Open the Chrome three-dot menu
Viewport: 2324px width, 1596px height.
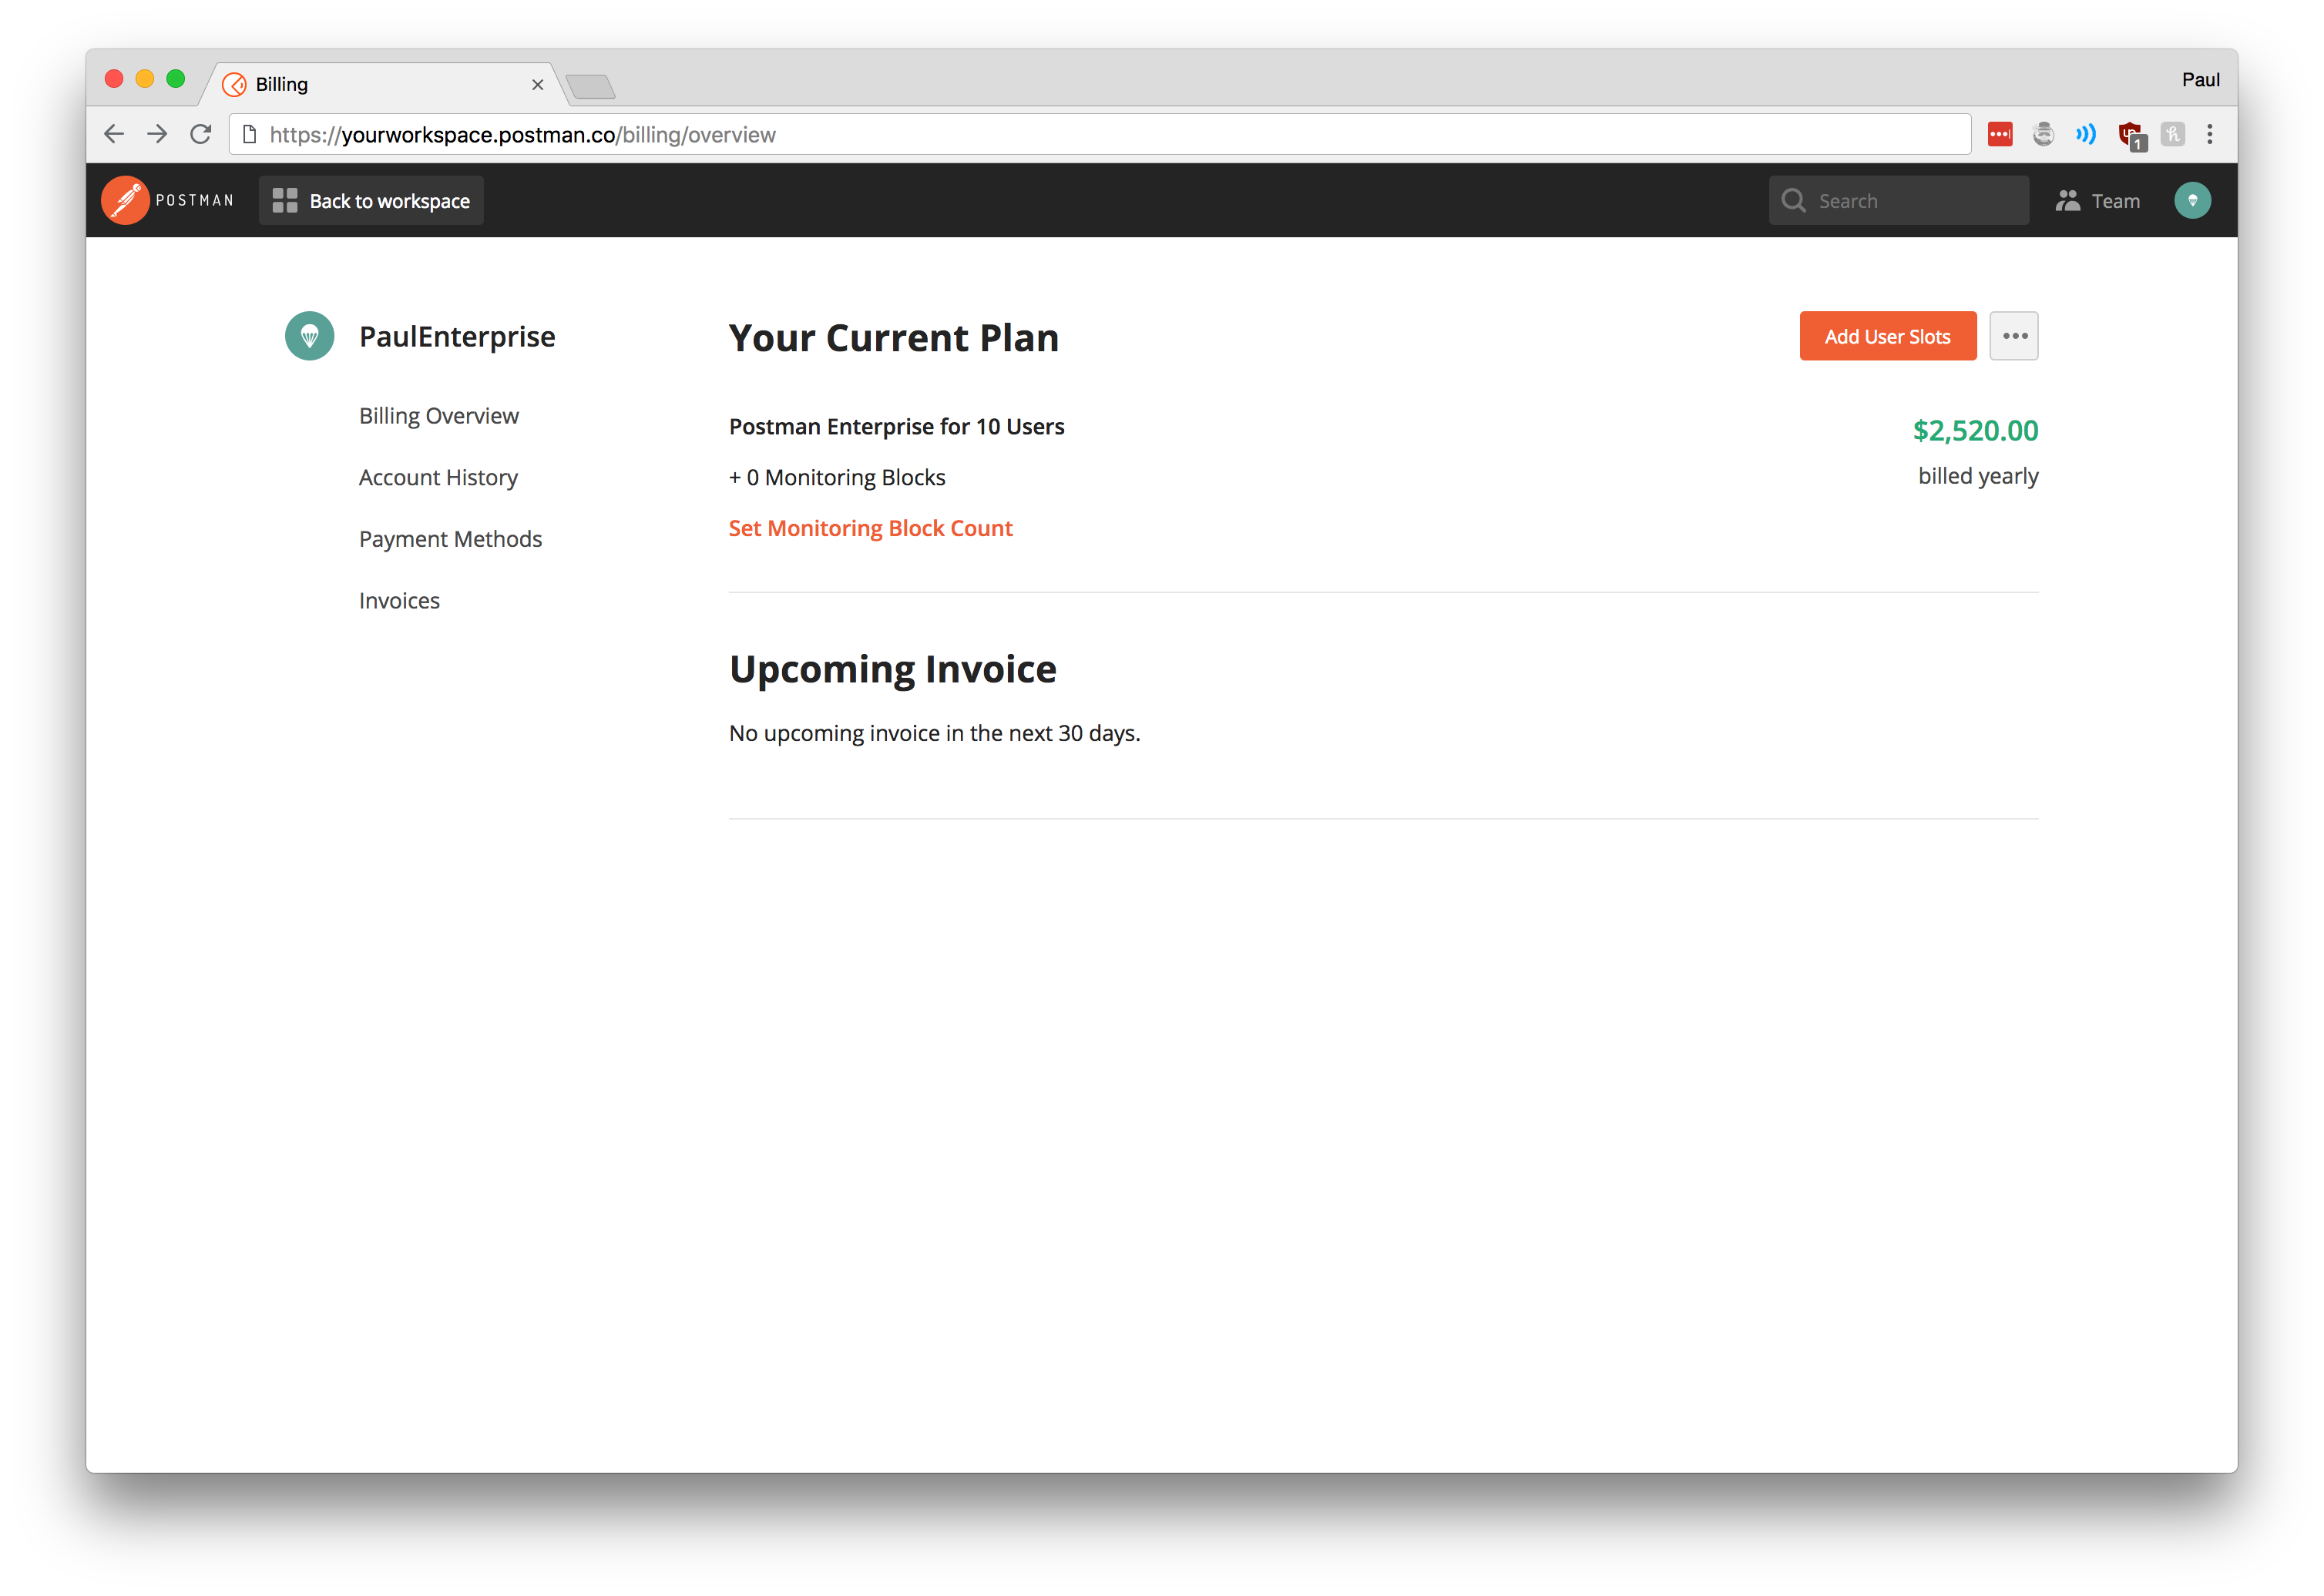click(x=2210, y=134)
